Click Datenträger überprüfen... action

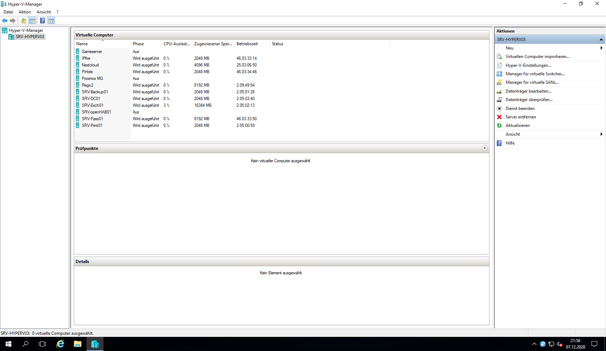click(x=529, y=100)
